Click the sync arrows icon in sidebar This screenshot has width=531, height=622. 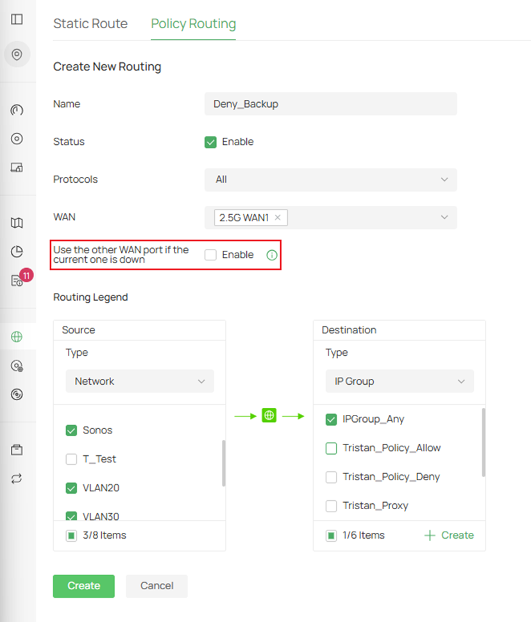click(x=17, y=479)
